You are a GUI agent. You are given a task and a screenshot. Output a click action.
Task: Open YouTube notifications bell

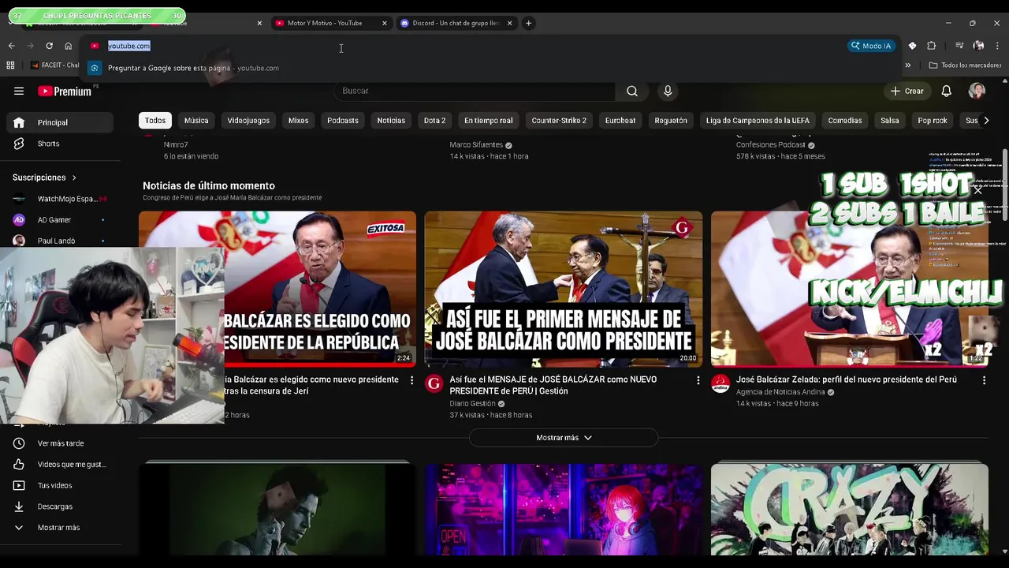[946, 92]
